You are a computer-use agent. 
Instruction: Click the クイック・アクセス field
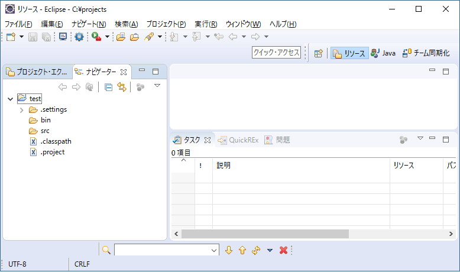(276, 53)
